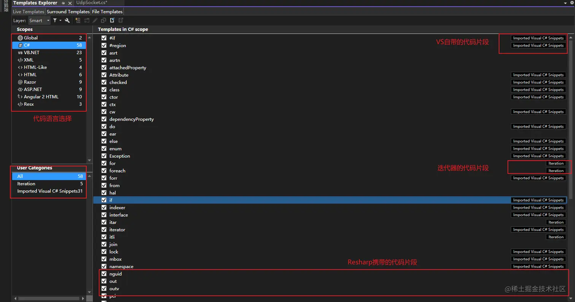The image size is (575, 302).
Task: Switch to the Surround Templates tab
Action: point(68,12)
